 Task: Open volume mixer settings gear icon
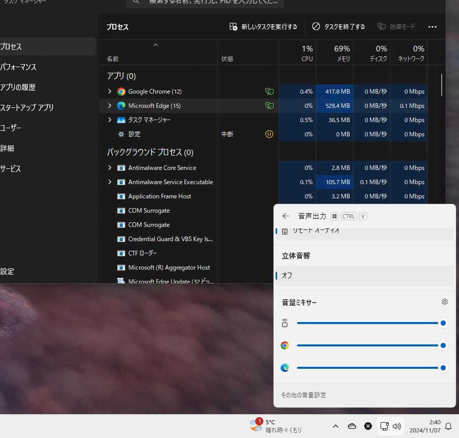pos(444,302)
